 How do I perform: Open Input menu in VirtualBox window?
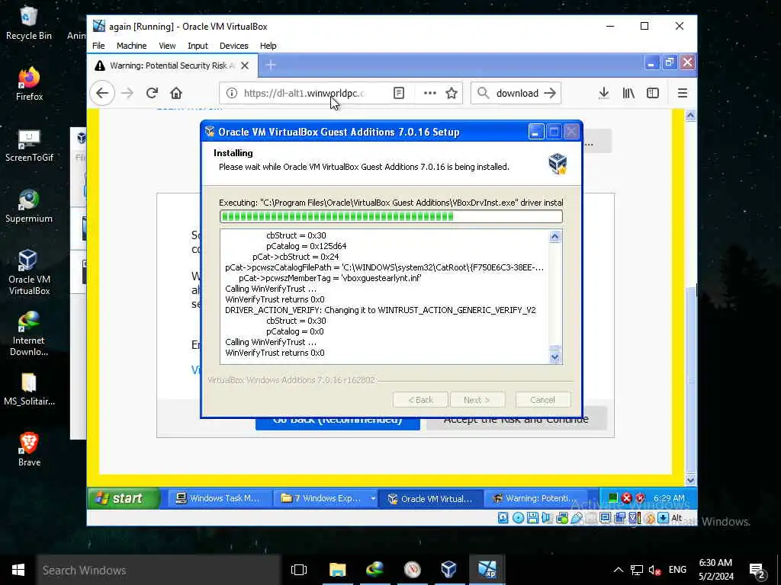198,46
